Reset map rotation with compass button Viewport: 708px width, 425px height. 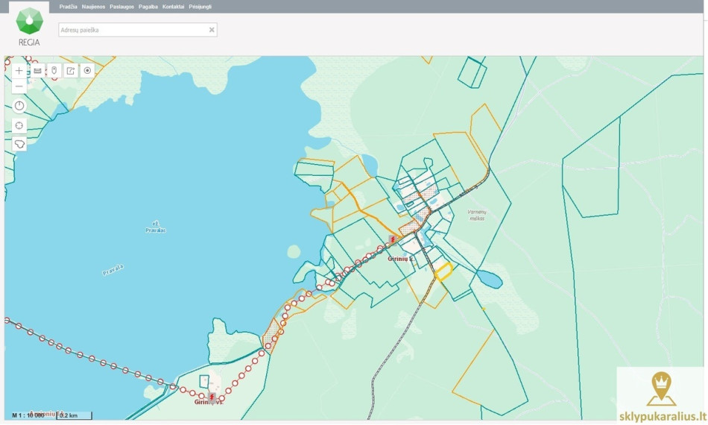click(x=19, y=106)
